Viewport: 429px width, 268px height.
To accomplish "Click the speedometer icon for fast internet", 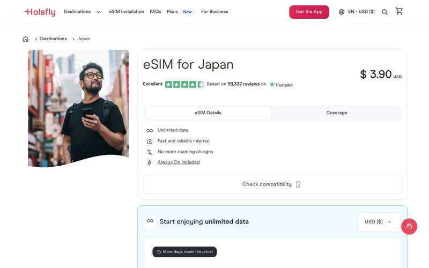I will pyautogui.click(x=150, y=142).
